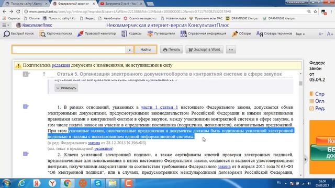Collapse right panel with side arrow
The image size is (335, 188).
coord(305,159)
